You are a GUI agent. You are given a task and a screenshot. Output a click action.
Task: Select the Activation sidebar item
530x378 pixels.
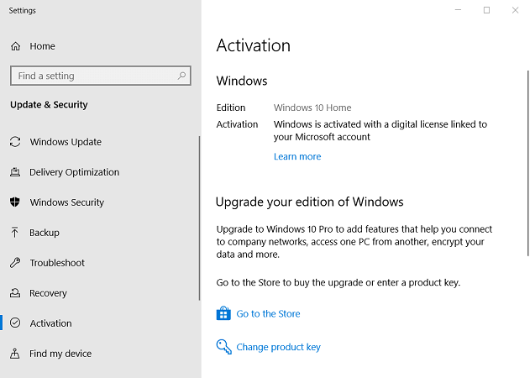coord(50,323)
